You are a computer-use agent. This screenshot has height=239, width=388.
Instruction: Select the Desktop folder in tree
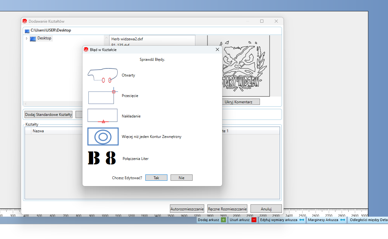pyautogui.click(x=44, y=38)
